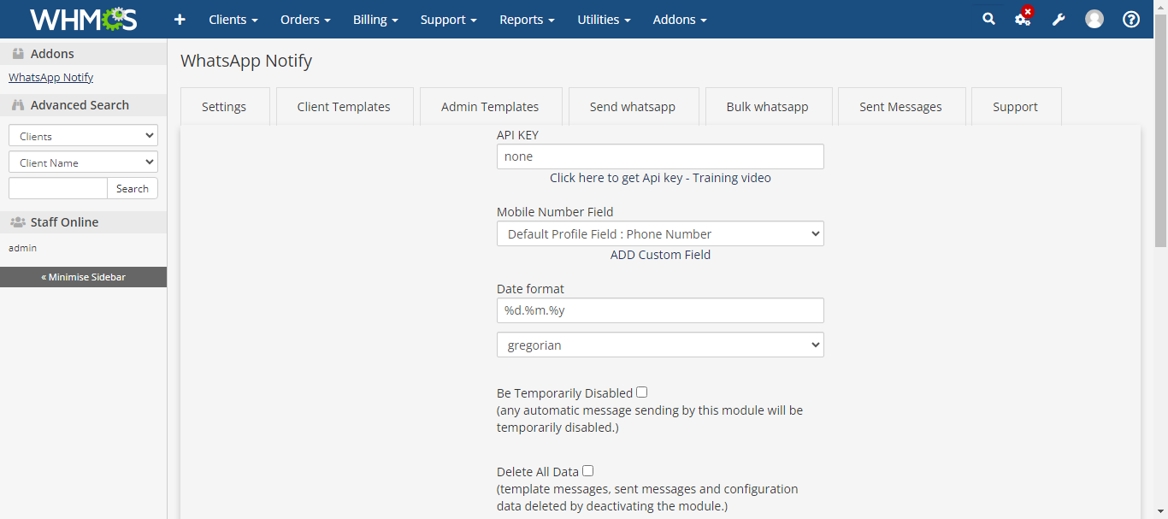Open the help question mark icon
Image resolution: width=1168 pixels, height=519 pixels.
pos(1131,19)
